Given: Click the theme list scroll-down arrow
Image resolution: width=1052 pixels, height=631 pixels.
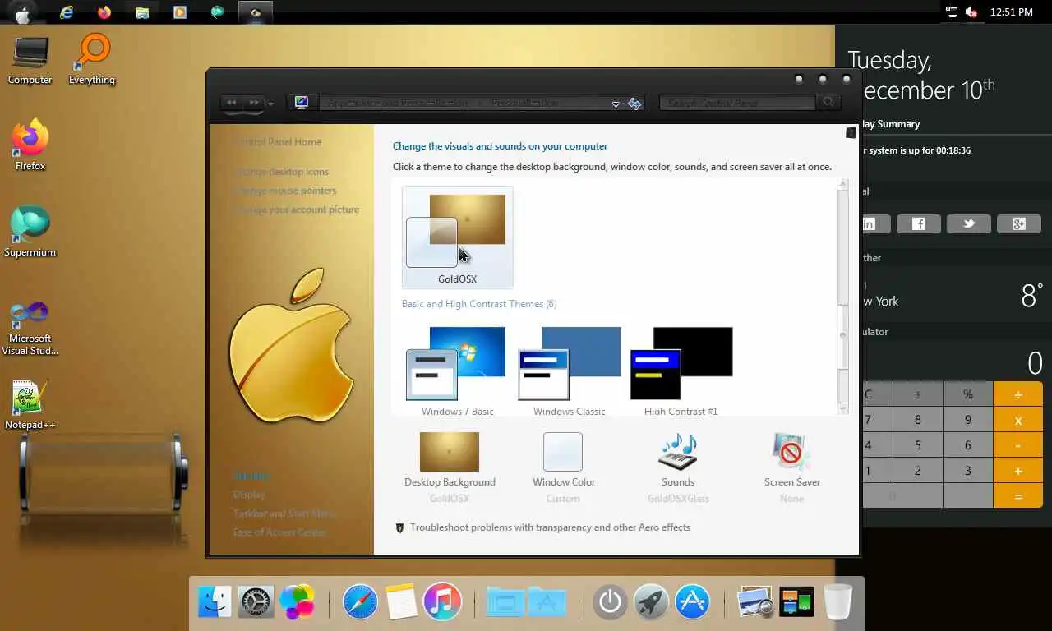Looking at the screenshot, I should 842,408.
